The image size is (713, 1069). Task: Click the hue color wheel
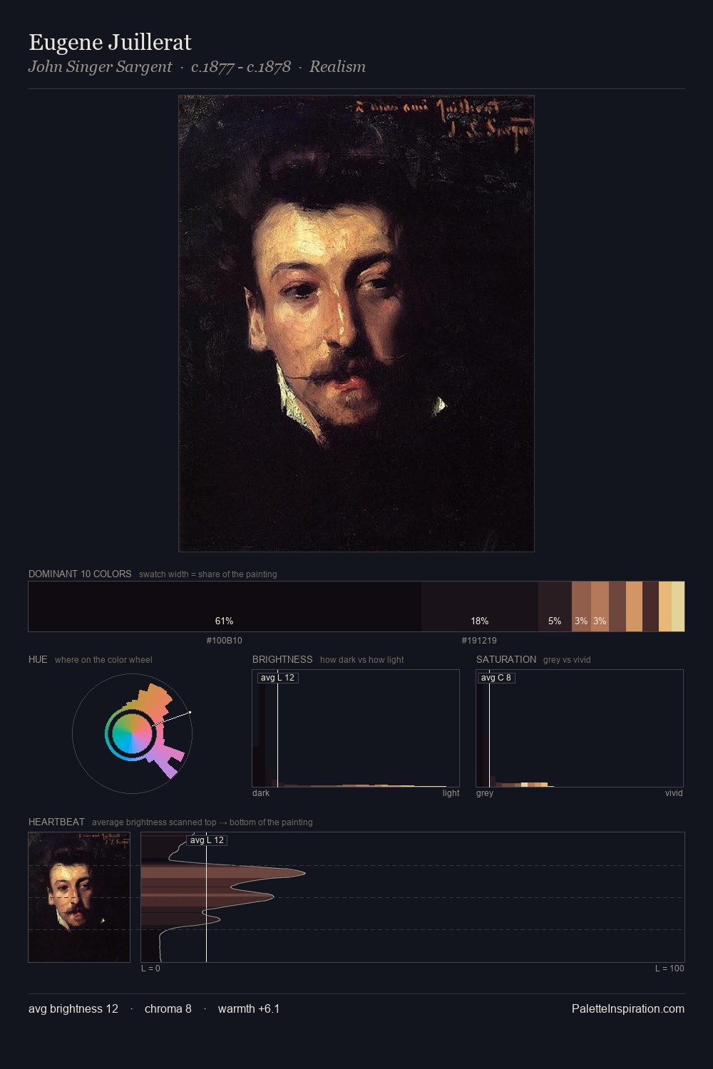(x=132, y=733)
